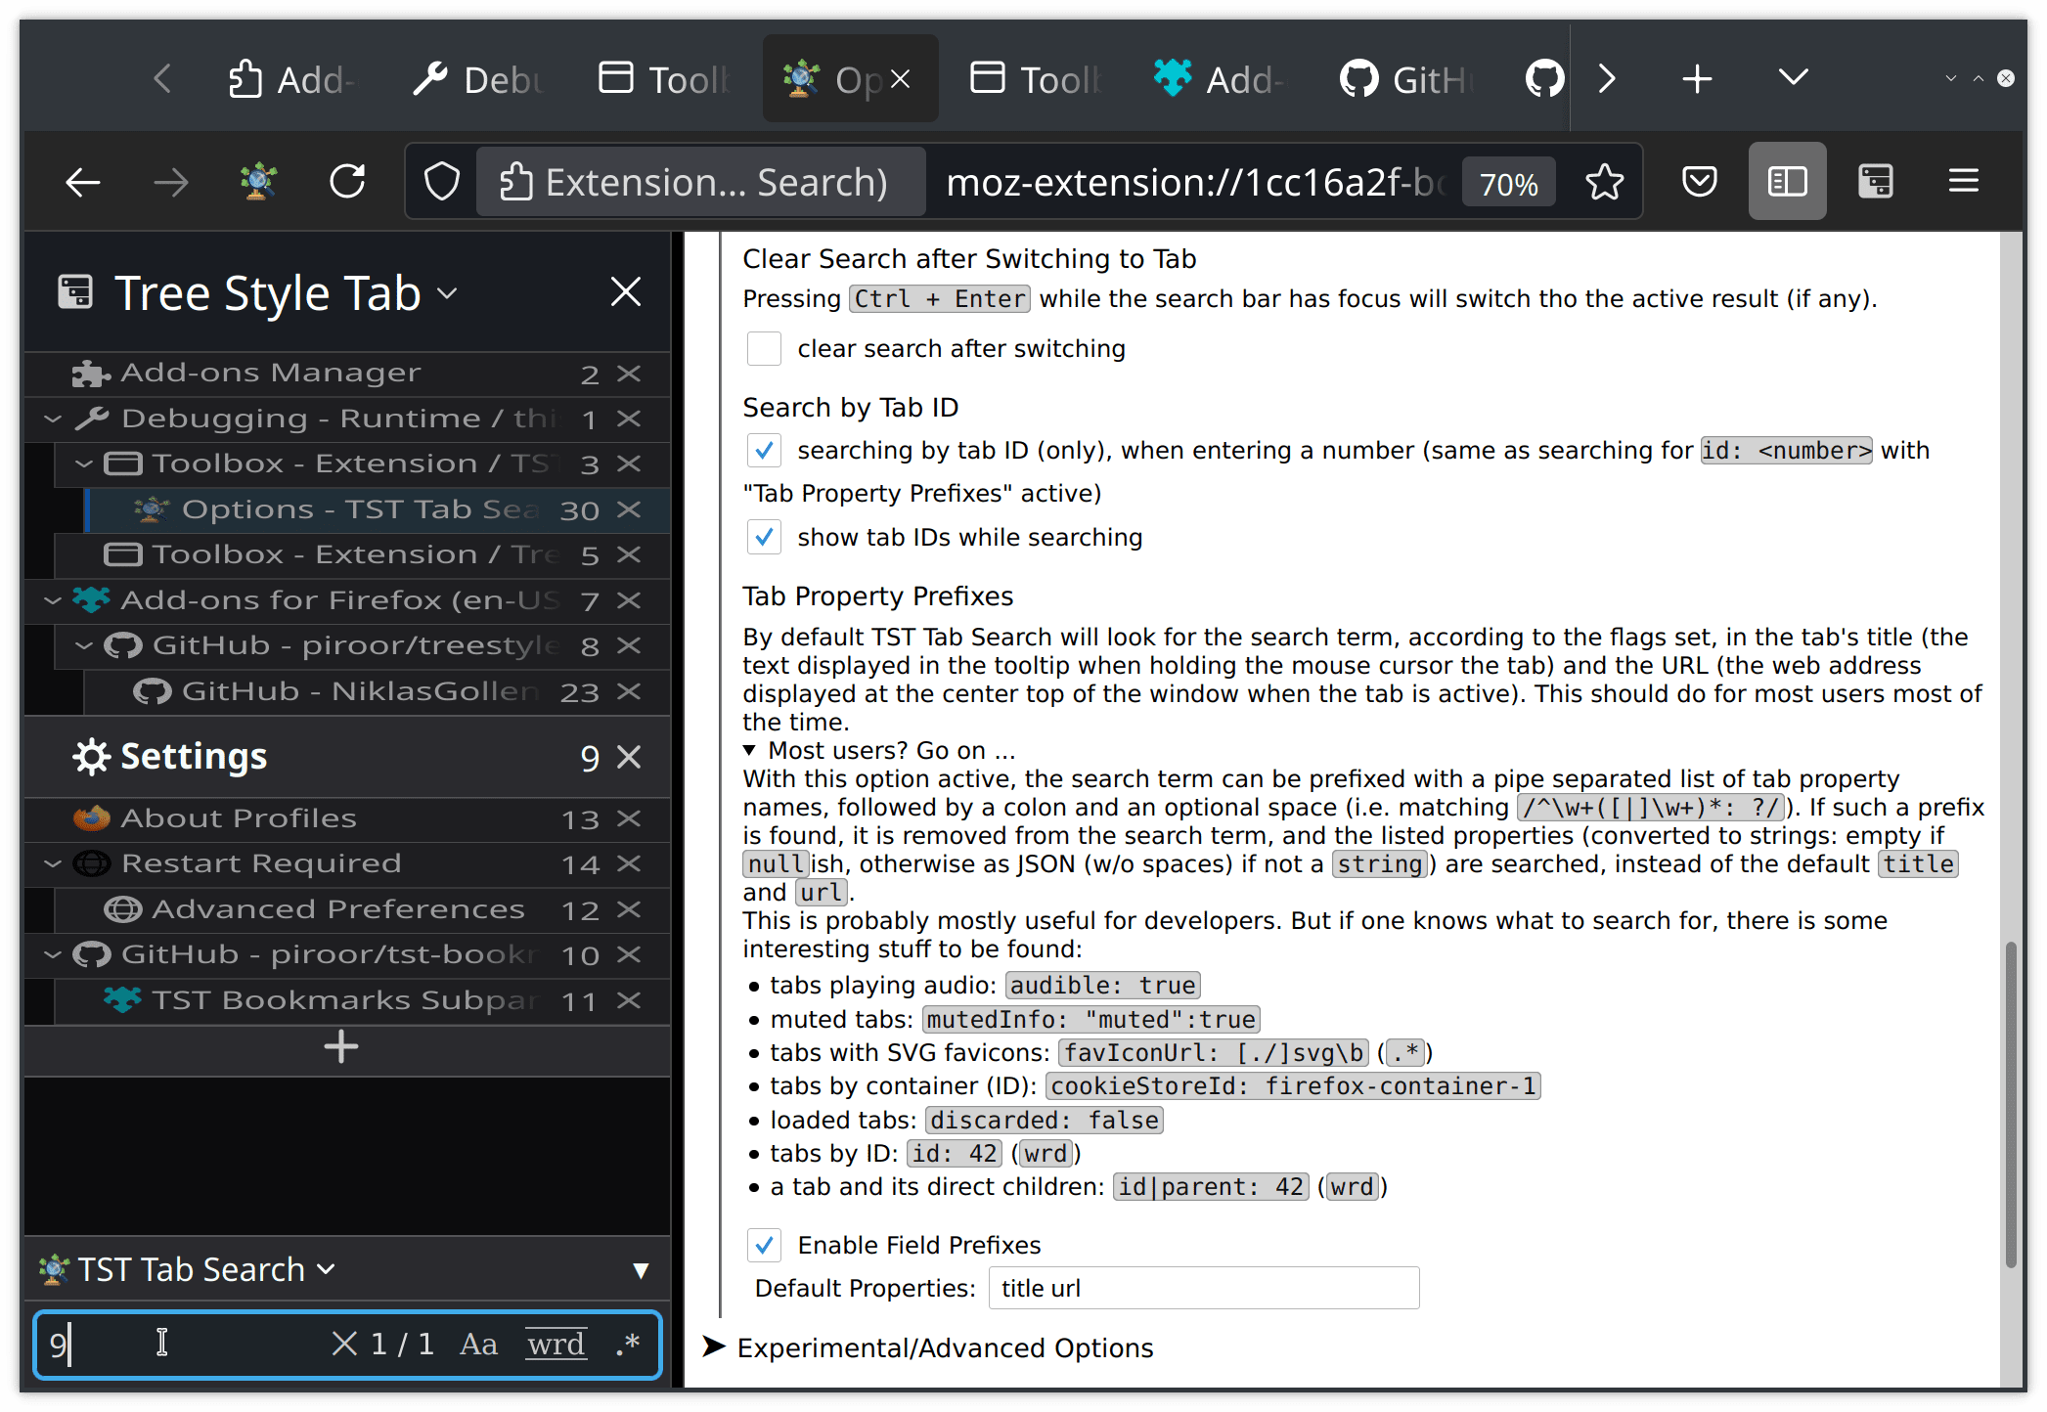Select Toolbox - Extension / Tre tree tab
The height and width of the screenshot is (1412, 2047).
[362, 555]
